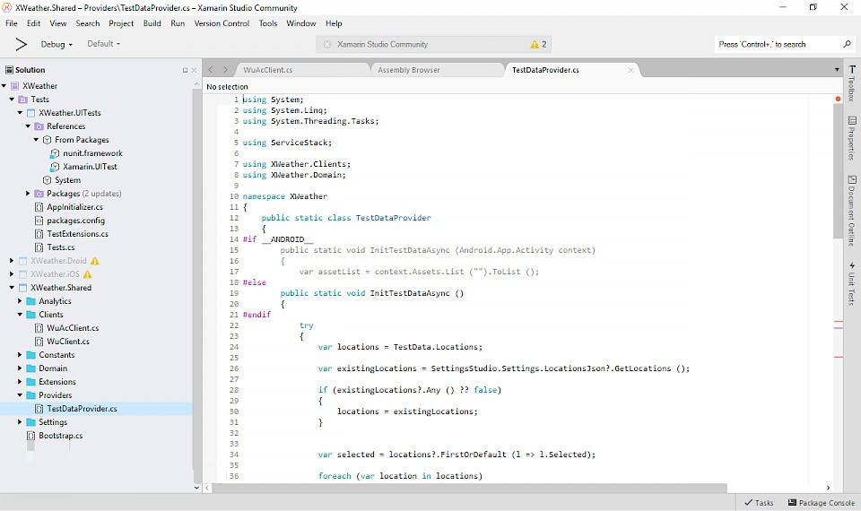Viewport: 861px width, 511px height.
Task: Open the Properties side panel
Action: click(852, 138)
